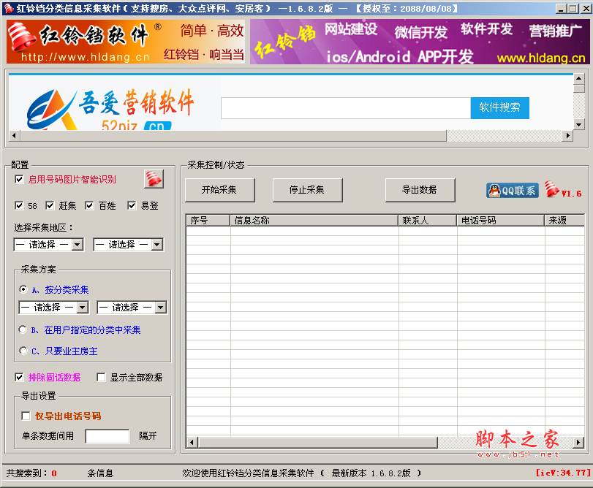The height and width of the screenshot is (488, 593).
Task: Toggle 启用号码图片智能识别 checkbox
Action: [x=19, y=179]
